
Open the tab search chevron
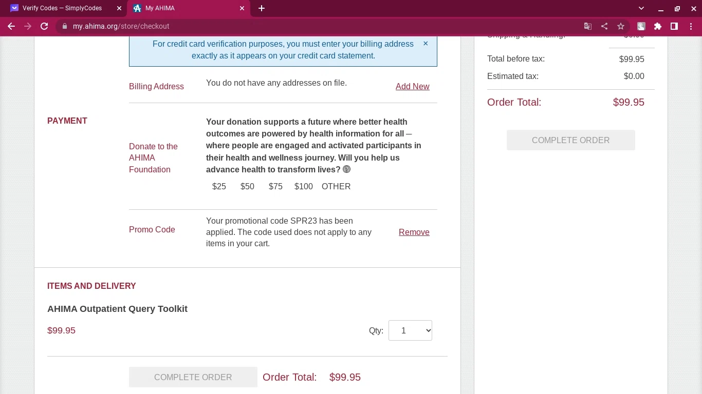[641, 8]
